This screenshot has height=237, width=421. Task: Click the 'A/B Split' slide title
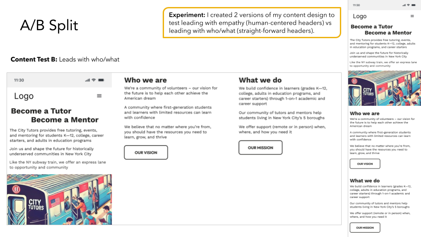[x=49, y=25]
